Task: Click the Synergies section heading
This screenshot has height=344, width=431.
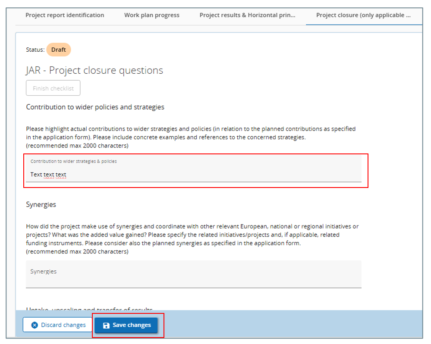Action: coord(41,204)
